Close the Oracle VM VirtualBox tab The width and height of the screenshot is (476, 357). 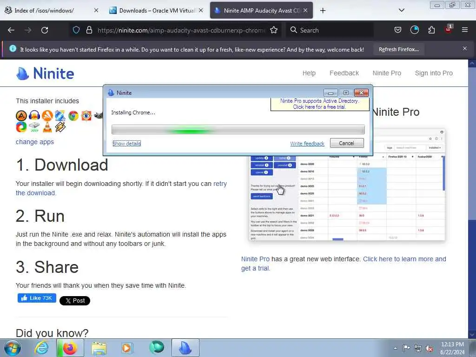(201, 10)
